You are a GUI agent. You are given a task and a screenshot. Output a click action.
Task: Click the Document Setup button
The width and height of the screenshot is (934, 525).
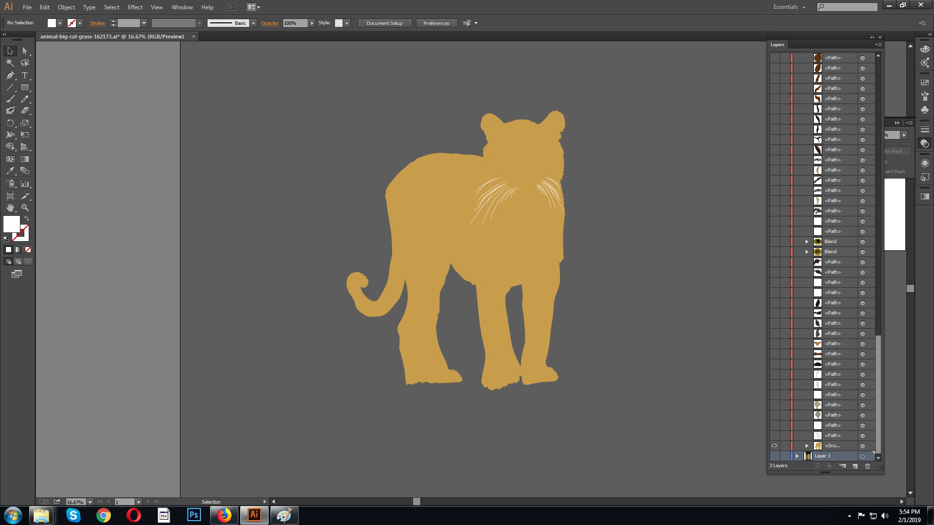pyautogui.click(x=384, y=23)
